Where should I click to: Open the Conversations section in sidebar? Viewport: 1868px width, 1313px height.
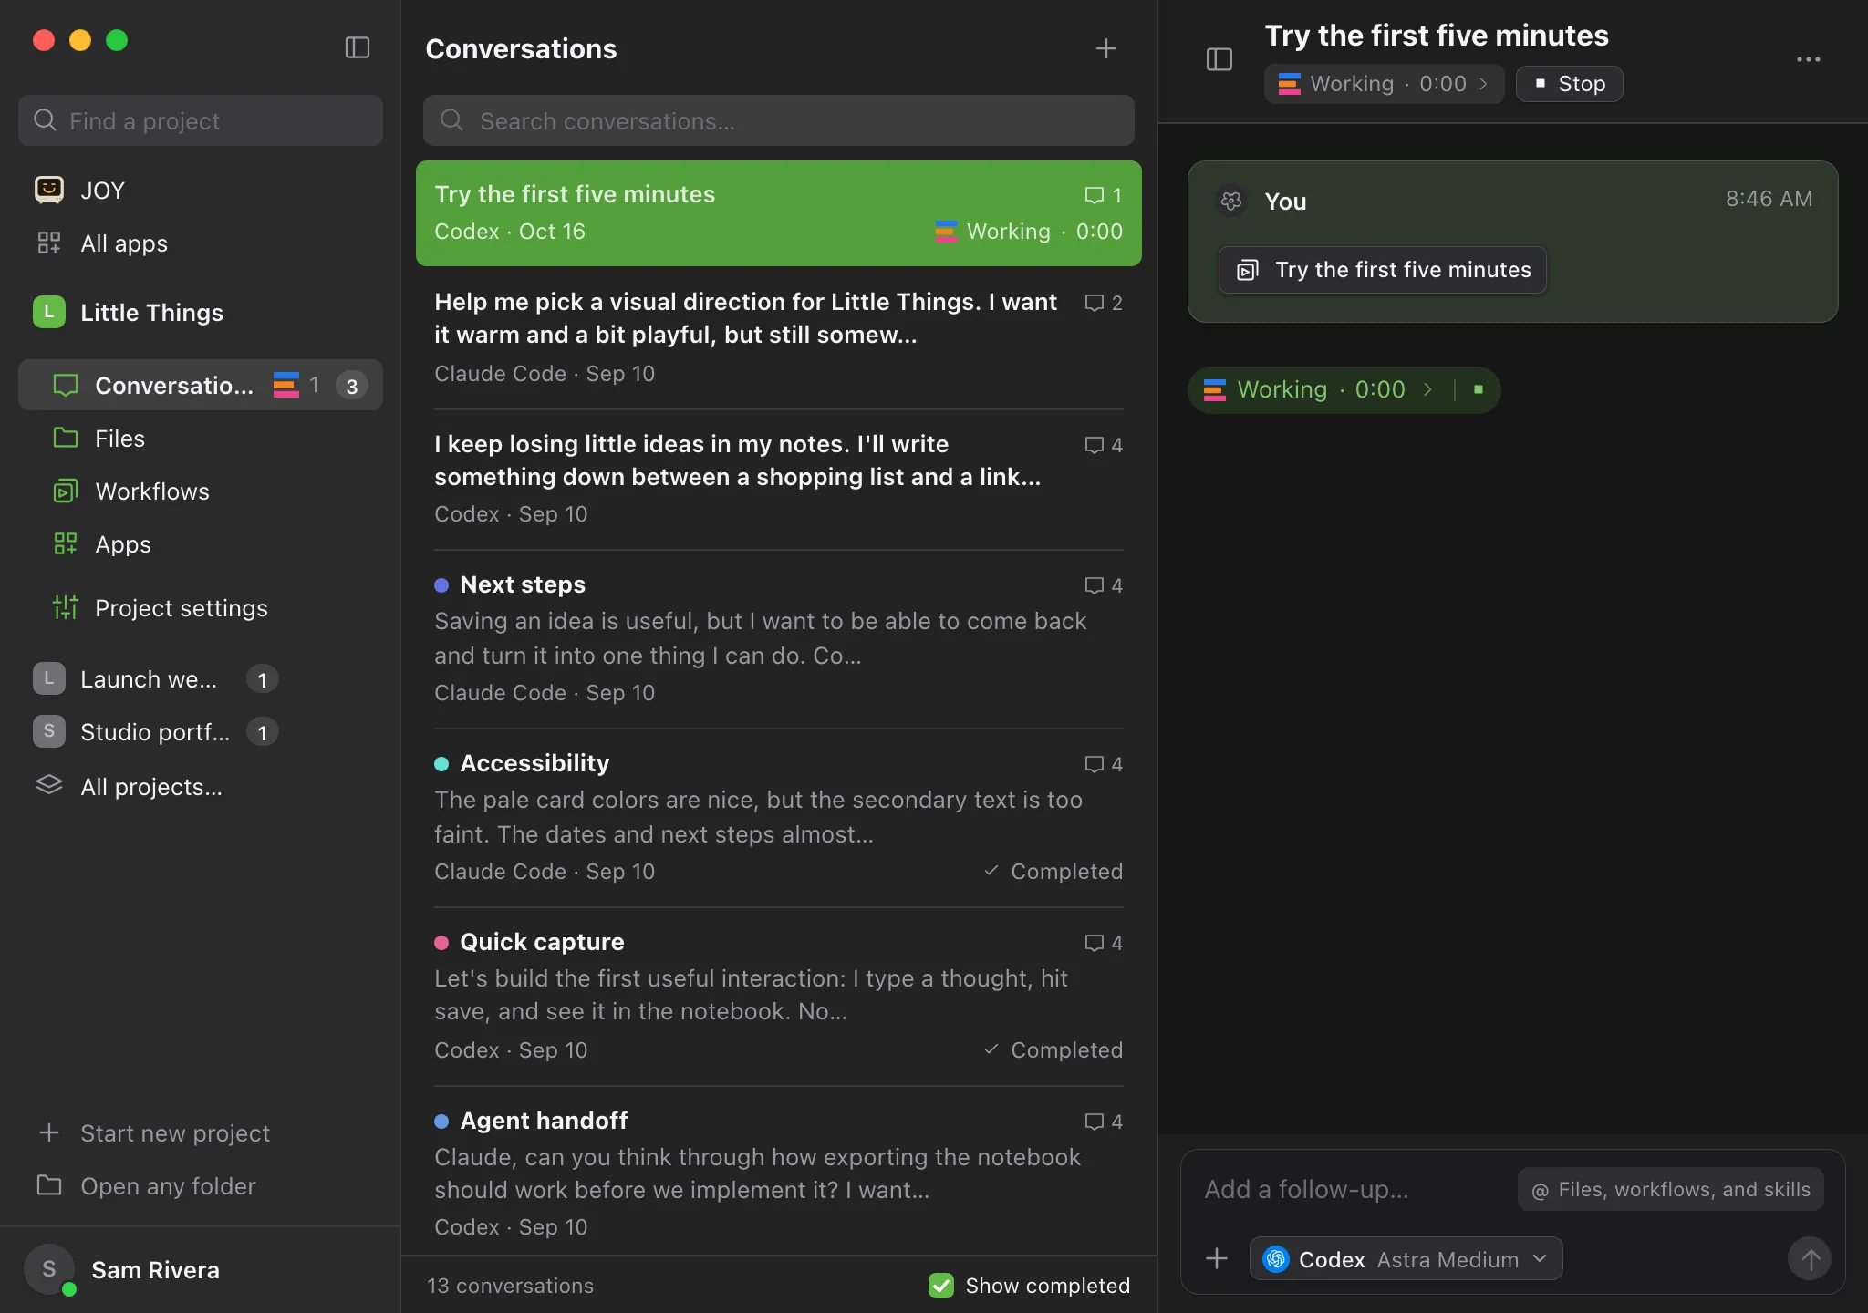(201, 385)
